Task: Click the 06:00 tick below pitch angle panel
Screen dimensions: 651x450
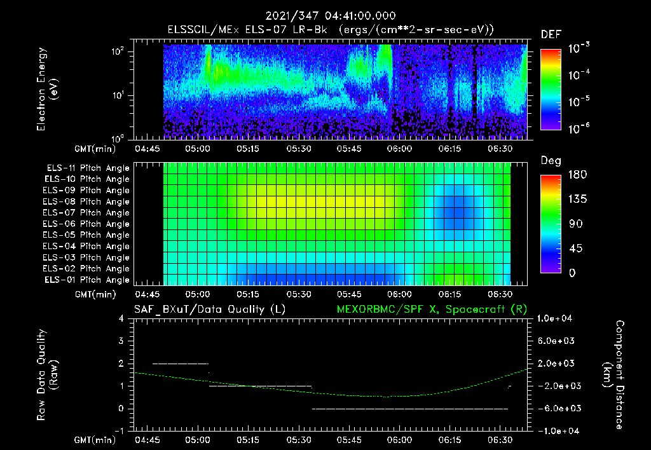Action: (x=399, y=294)
